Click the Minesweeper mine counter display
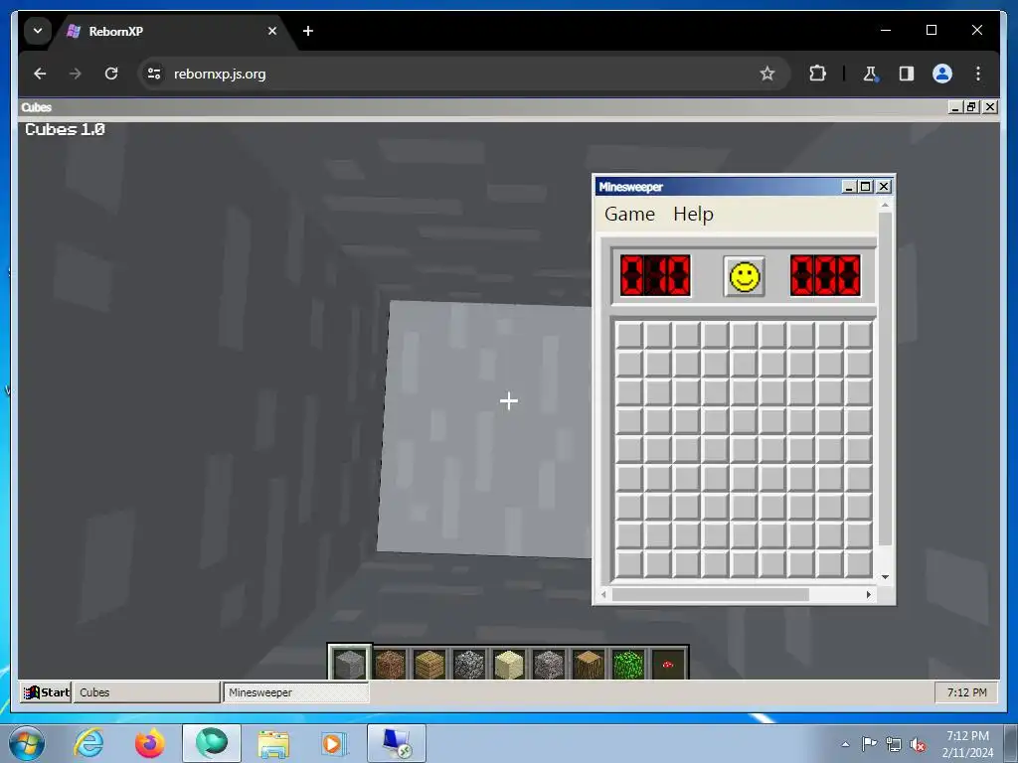This screenshot has height=763, width=1018. [x=655, y=275]
